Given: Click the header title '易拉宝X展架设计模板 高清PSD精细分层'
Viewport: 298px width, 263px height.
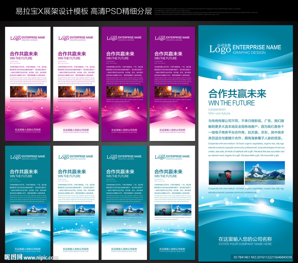Looking at the screenshot, I should coord(84,11).
